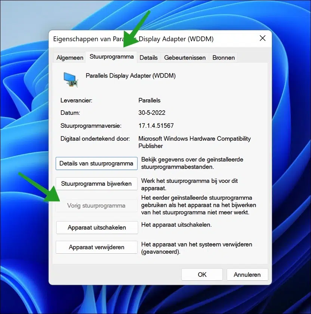This screenshot has height=314, width=311.
Task: Close the Eigenschappen properties dialog
Action: [262, 38]
